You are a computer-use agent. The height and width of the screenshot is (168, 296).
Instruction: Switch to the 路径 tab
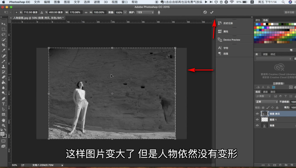[x=273, y=92]
